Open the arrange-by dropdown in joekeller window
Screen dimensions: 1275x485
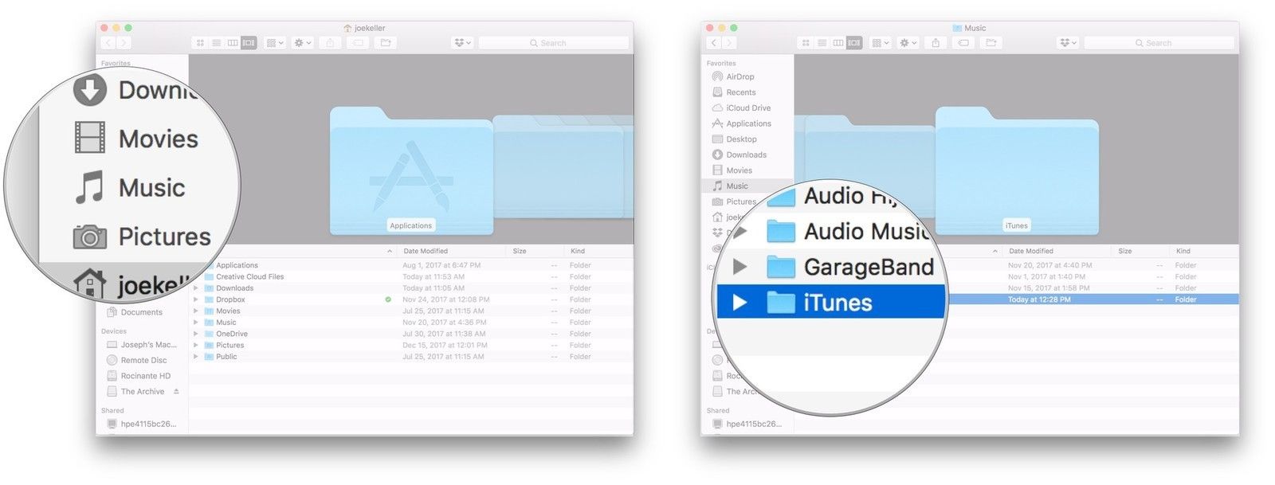coord(275,43)
